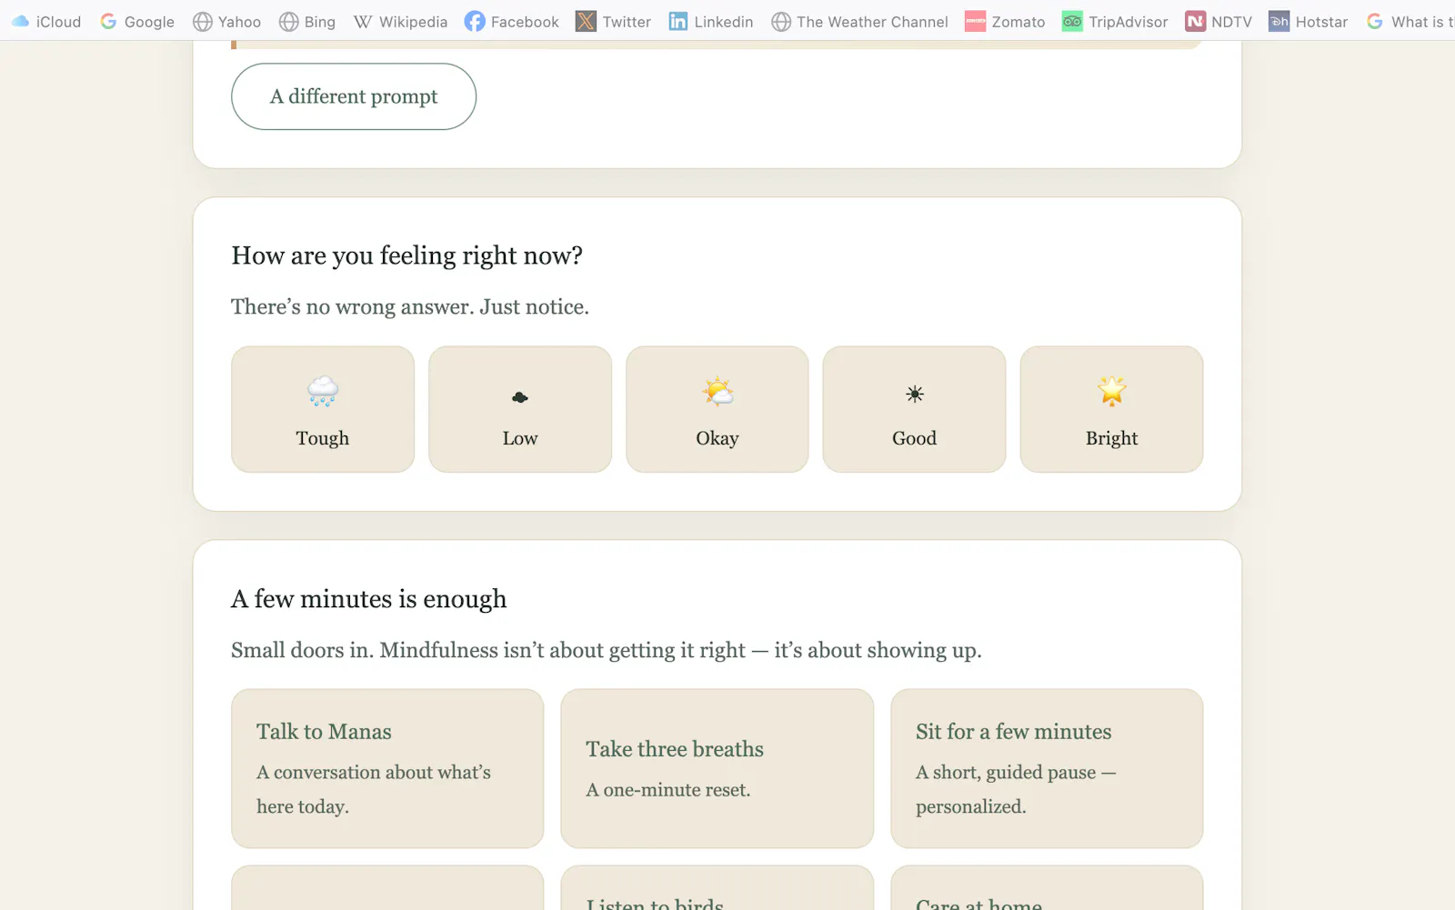Image resolution: width=1455 pixels, height=910 pixels.
Task: Click 'A conversation about what's here today.' text
Action: pos(374,789)
